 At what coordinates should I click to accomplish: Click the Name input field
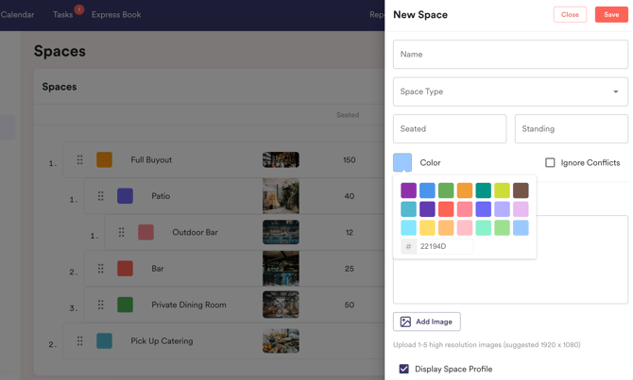point(510,55)
